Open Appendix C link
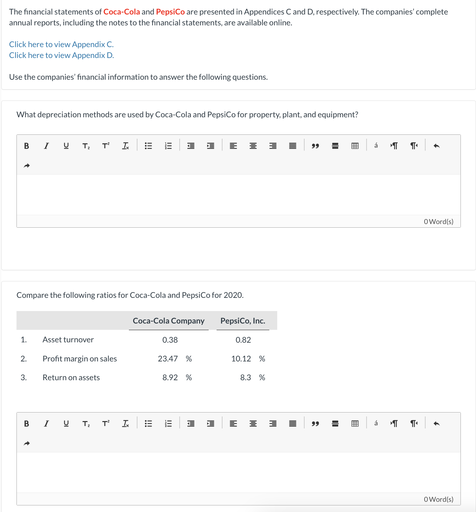The height and width of the screenshot is (512, 476). (61, 44)
